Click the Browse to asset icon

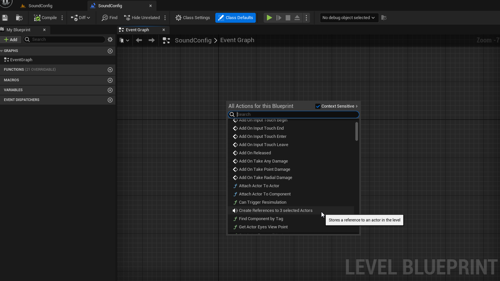(x=19, y=18)
